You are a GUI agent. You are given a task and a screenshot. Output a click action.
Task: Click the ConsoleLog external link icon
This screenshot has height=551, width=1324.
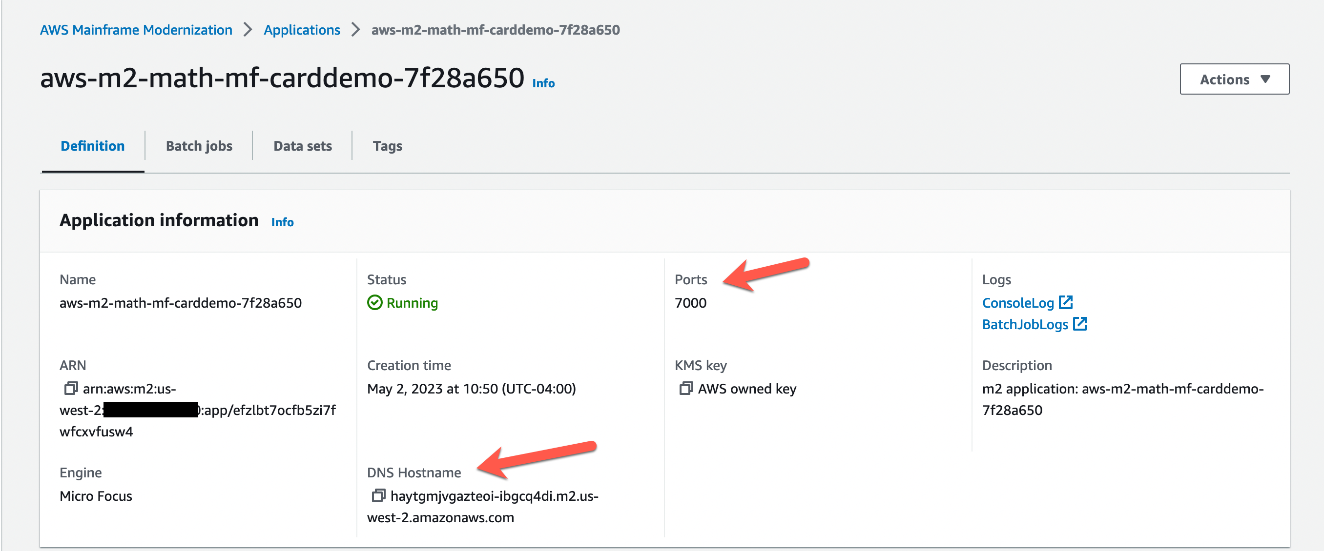click(1066, 302)
